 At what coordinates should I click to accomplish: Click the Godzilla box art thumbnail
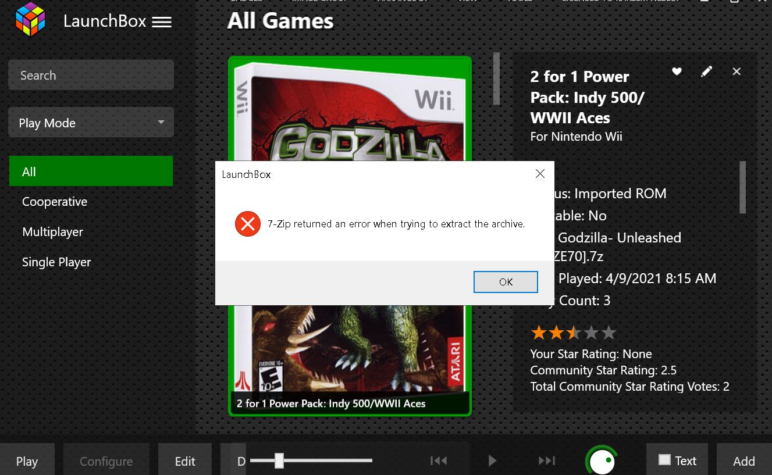tap(350, 235)
